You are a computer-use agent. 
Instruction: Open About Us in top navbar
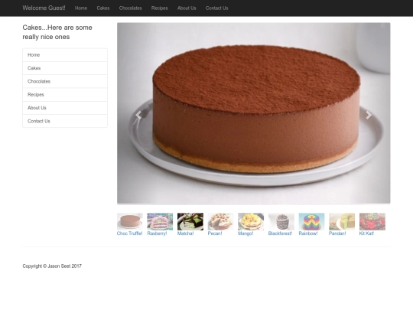tap(187, 8)
